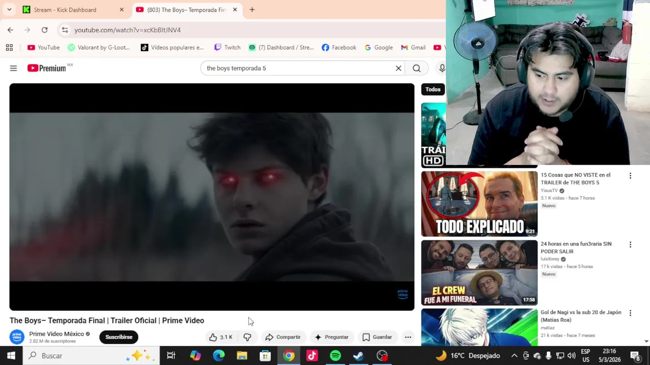Reload the current page
This screenshot has height=365, width=650.
coord(45,30)
